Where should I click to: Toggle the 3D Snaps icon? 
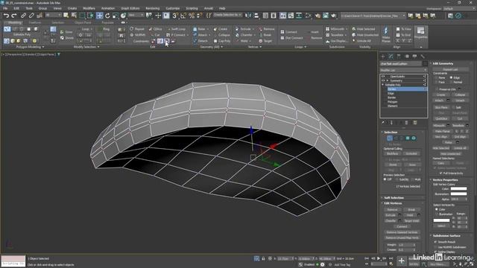tap(175, 16)
